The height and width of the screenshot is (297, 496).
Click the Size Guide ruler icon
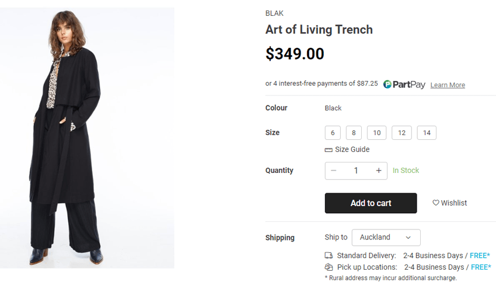click(329, 150)
